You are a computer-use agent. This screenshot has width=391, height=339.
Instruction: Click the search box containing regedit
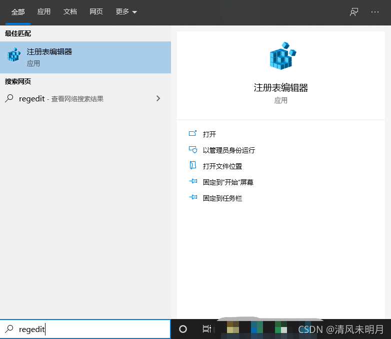pos(85,329)
